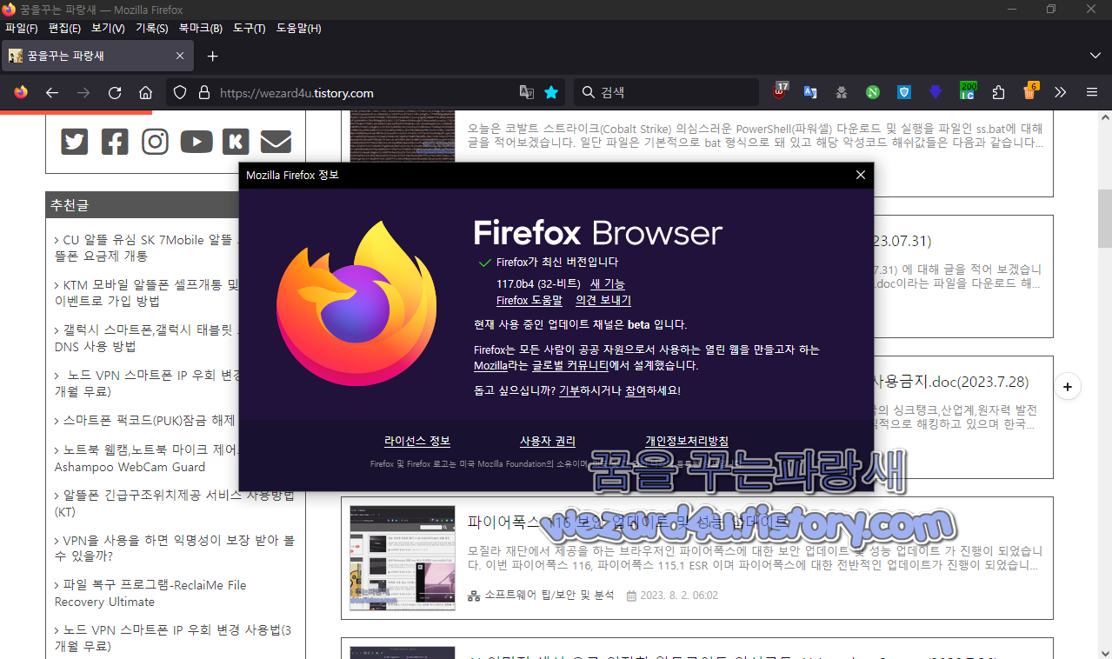Click the 참여 link
This screenshot has height=659, width=1112.
click(x=636, y=391)
